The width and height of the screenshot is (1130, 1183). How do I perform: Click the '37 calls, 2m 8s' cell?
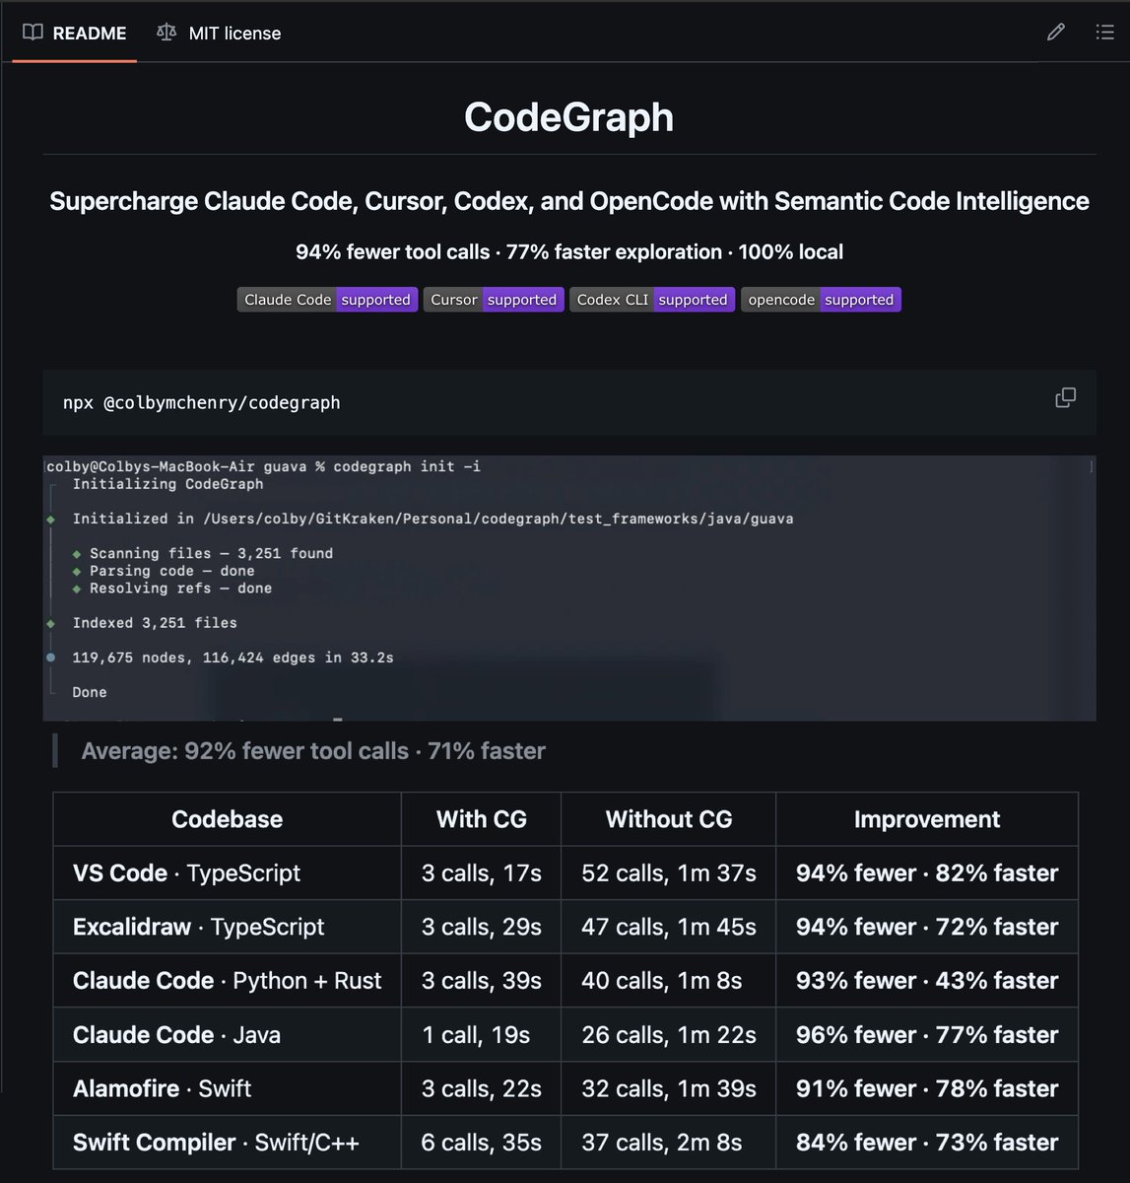[x=669, y=1143]
